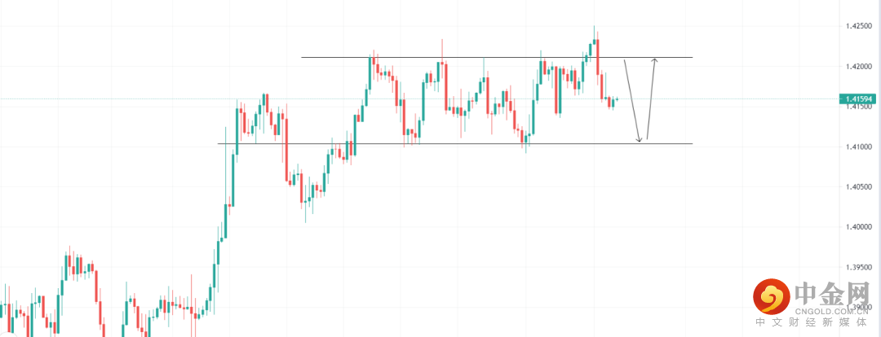This screenshot has width=881, height=337.
Task: Click the last candle on the chart
Action: 617,99
